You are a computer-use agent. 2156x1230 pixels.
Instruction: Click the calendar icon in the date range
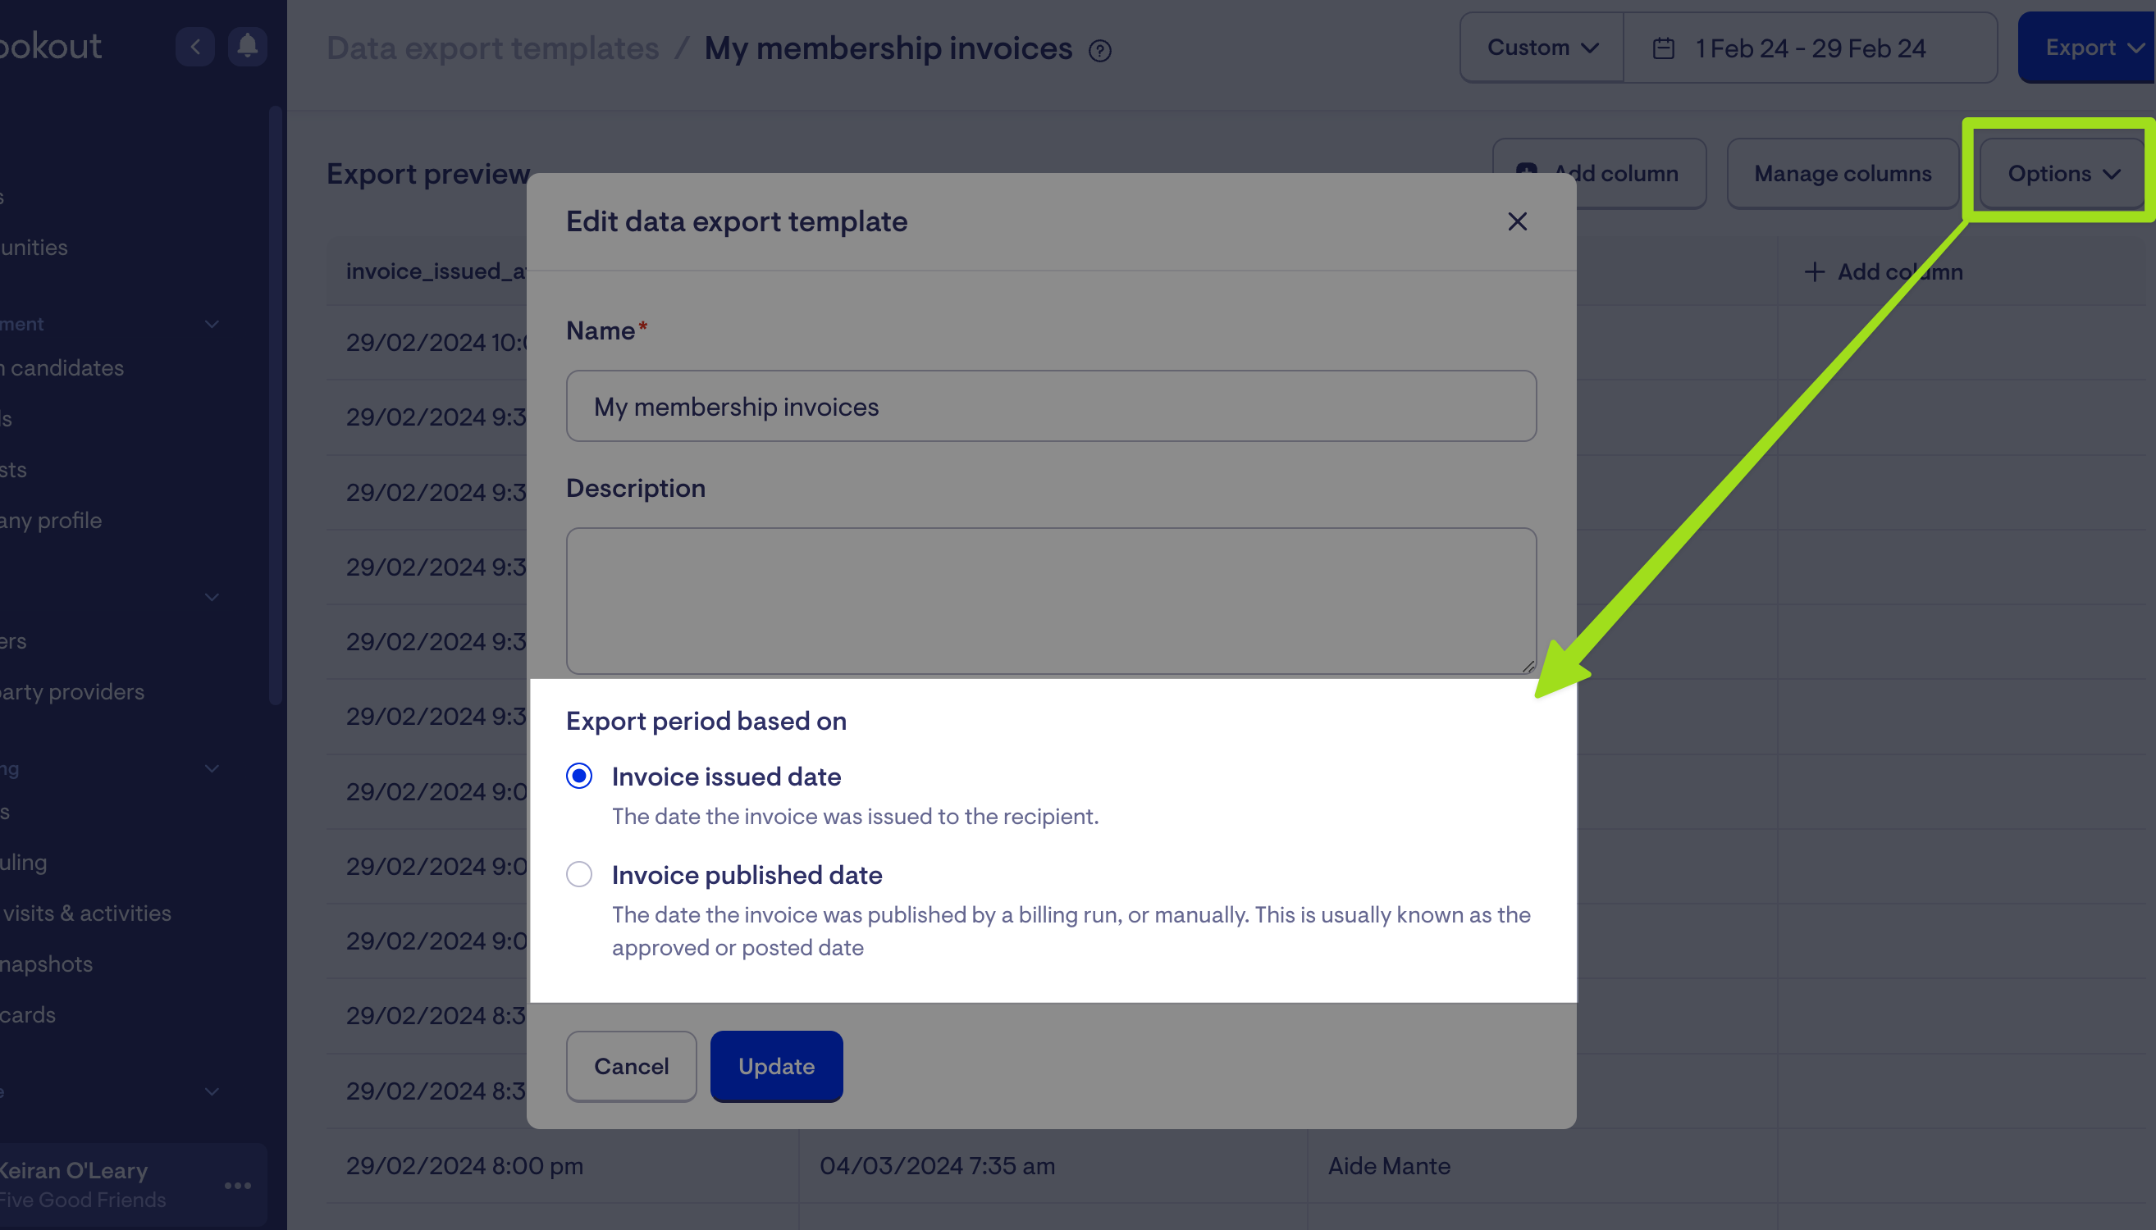point(1662,48)
